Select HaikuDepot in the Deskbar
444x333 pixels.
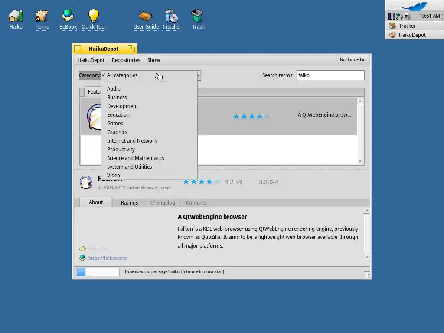pyautogui.click(x=415, y=35)
